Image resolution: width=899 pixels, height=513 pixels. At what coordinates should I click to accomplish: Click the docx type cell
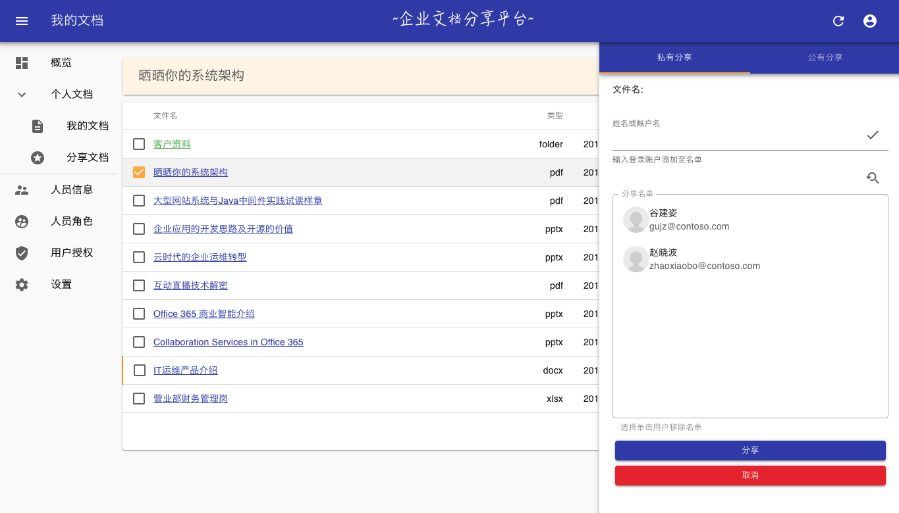click(553, 370)
